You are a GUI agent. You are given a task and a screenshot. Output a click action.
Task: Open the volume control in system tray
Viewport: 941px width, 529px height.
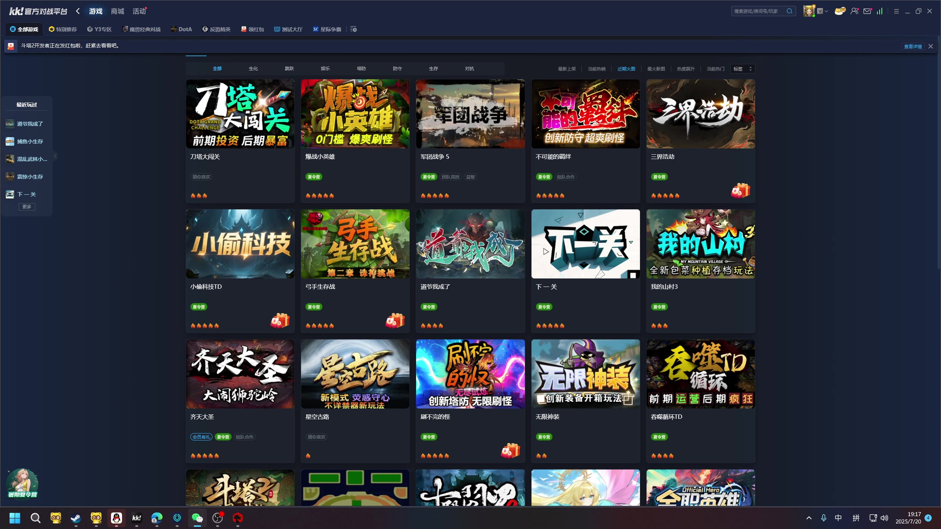[x=885, y=518]
